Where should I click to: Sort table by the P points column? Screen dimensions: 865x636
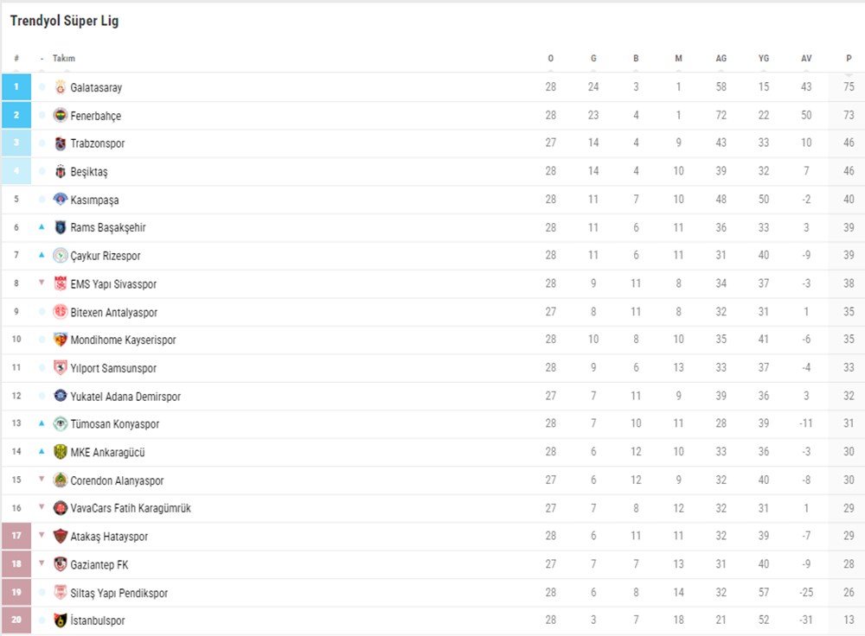click(x=849, y=59)
